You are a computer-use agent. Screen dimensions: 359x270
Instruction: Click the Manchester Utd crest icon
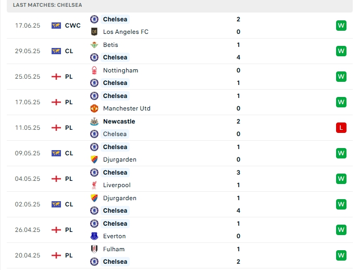coord(94,108)
